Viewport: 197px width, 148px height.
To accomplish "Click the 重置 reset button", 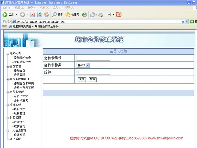I will (x=93, y=79).
